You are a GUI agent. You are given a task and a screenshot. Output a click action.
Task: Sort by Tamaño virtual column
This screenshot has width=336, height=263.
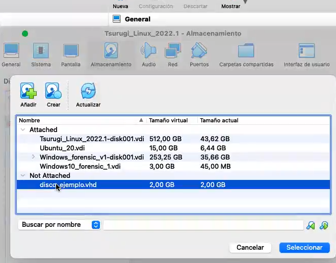pos(172,120)
